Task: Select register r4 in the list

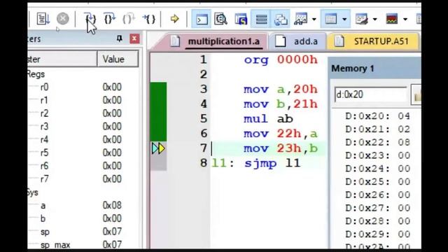Action: pyautogui.click(x=44, y=139)
